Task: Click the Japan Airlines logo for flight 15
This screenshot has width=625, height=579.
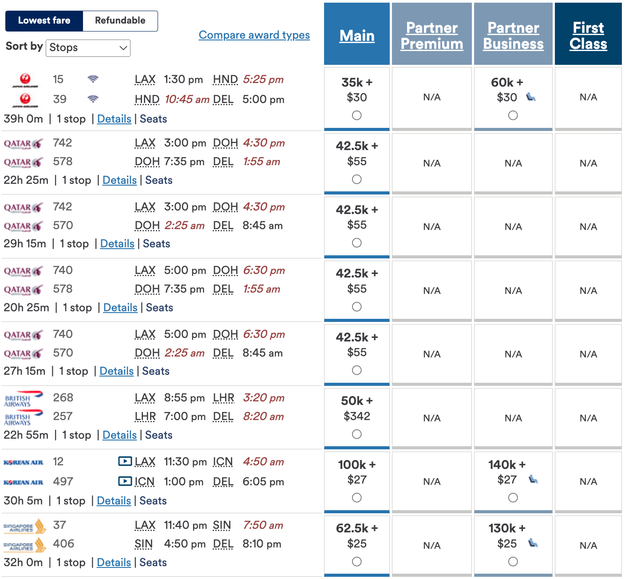Action: point(25,79)
